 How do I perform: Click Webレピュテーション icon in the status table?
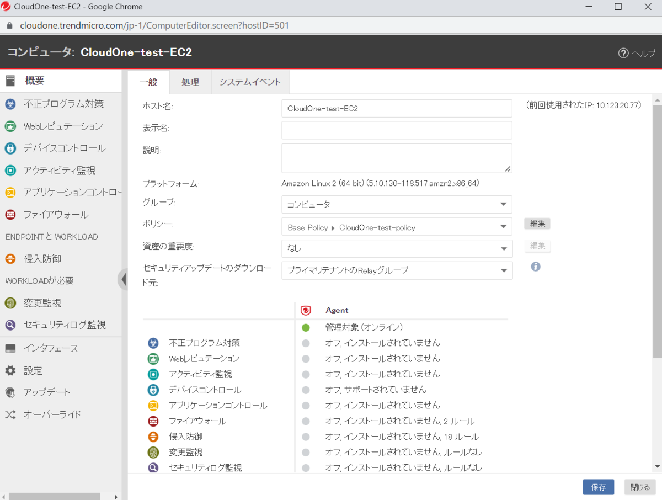(153, 358)
